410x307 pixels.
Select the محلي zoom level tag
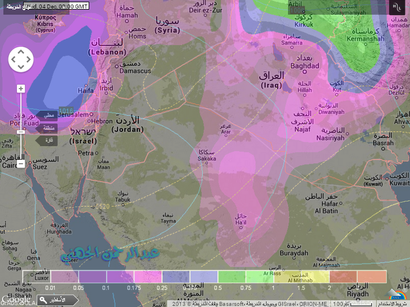pos(47,115)
